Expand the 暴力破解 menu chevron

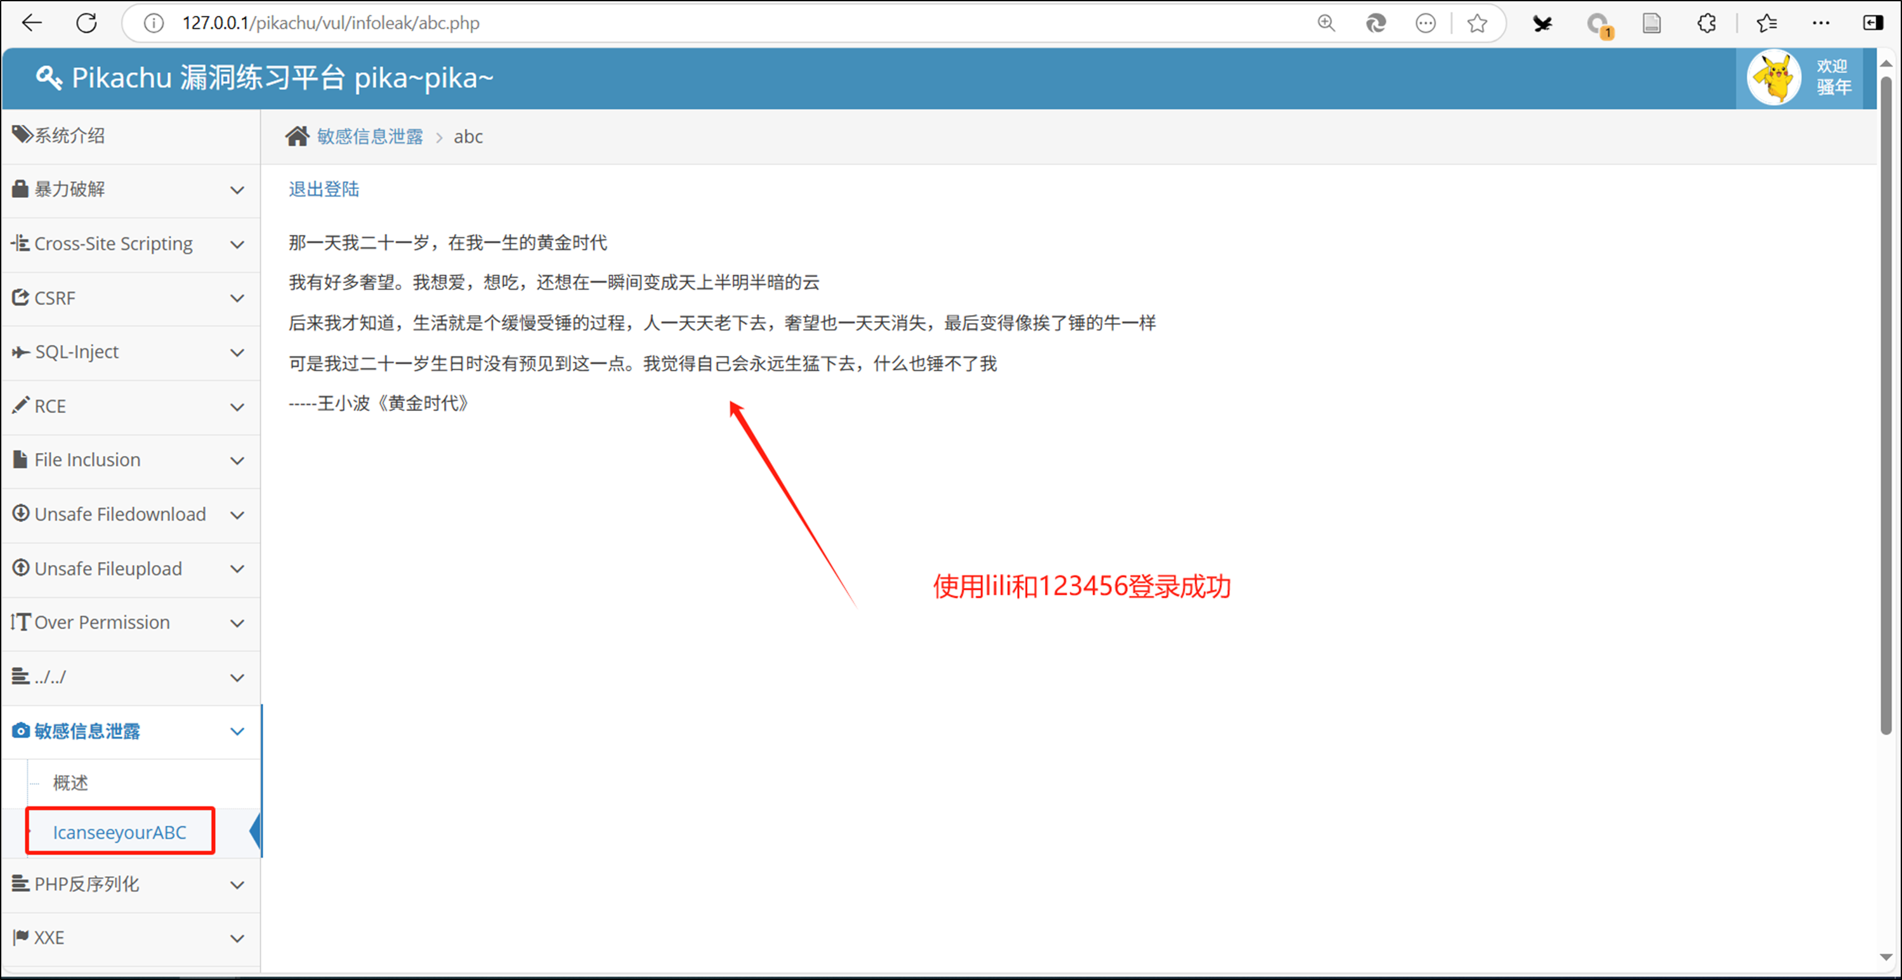(x=237, y=190)
